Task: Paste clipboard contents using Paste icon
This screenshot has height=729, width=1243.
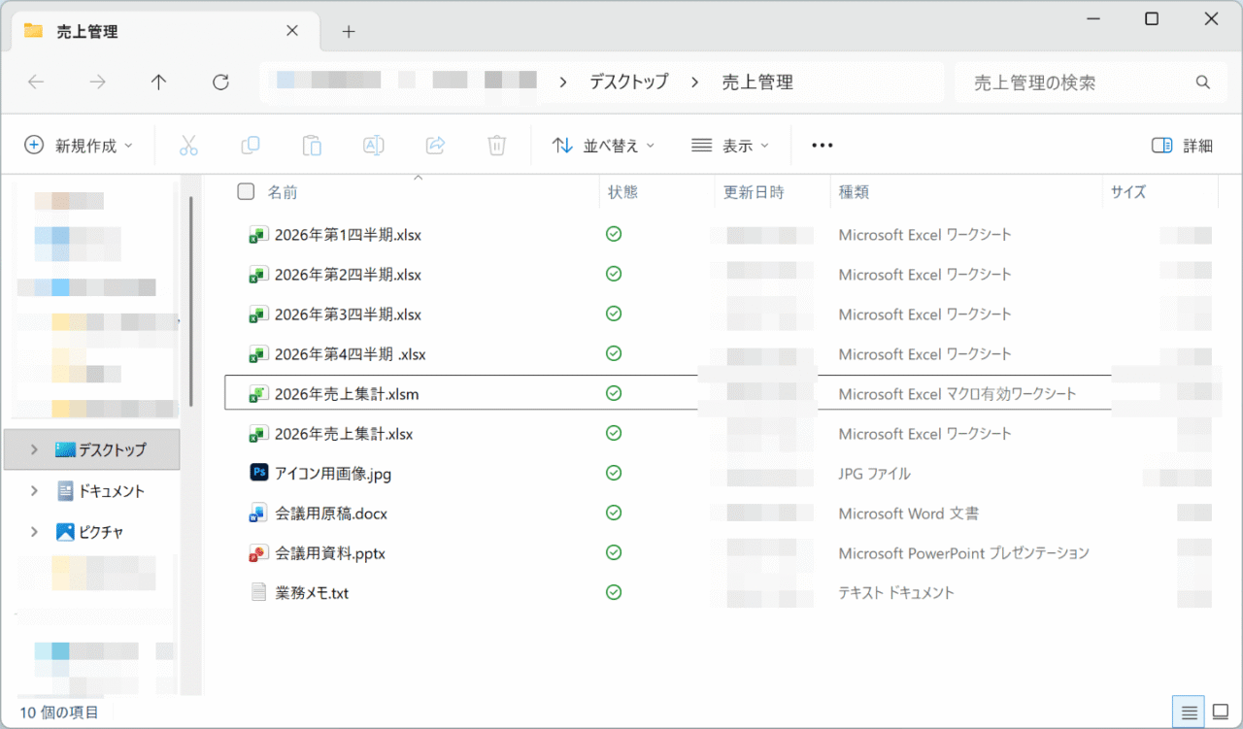Action: (312, 145)
